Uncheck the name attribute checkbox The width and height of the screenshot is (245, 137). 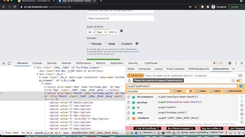click(x=212, y=91)
